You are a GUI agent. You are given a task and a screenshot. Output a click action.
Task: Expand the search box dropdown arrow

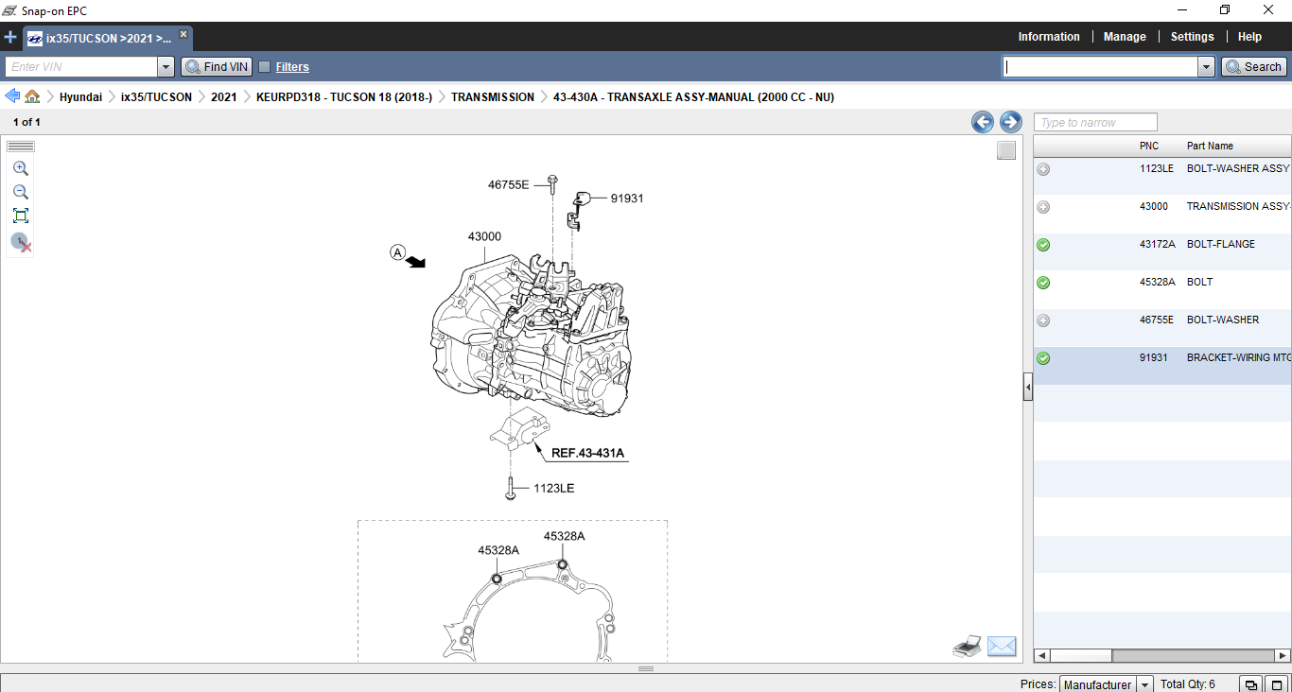click(1206, 67)
